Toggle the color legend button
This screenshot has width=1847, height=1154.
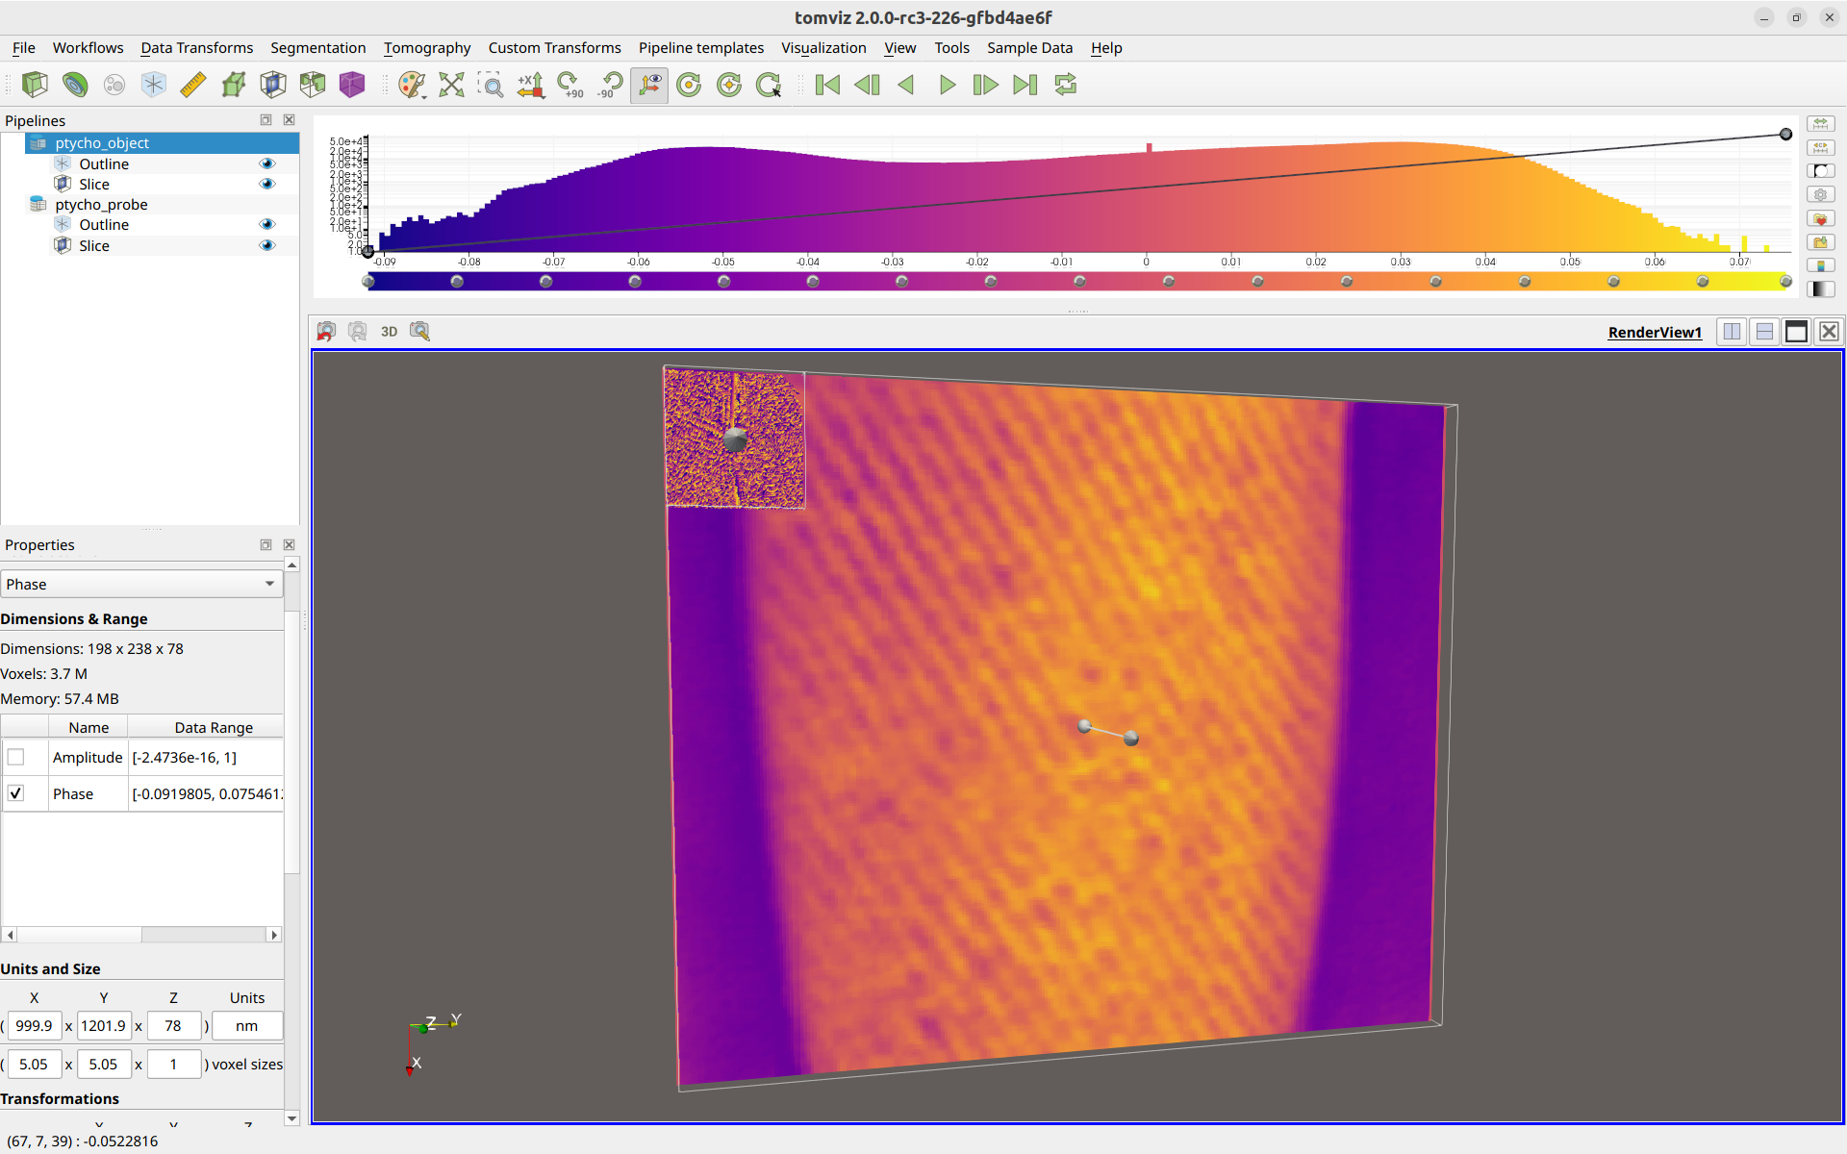point(1820,265)
